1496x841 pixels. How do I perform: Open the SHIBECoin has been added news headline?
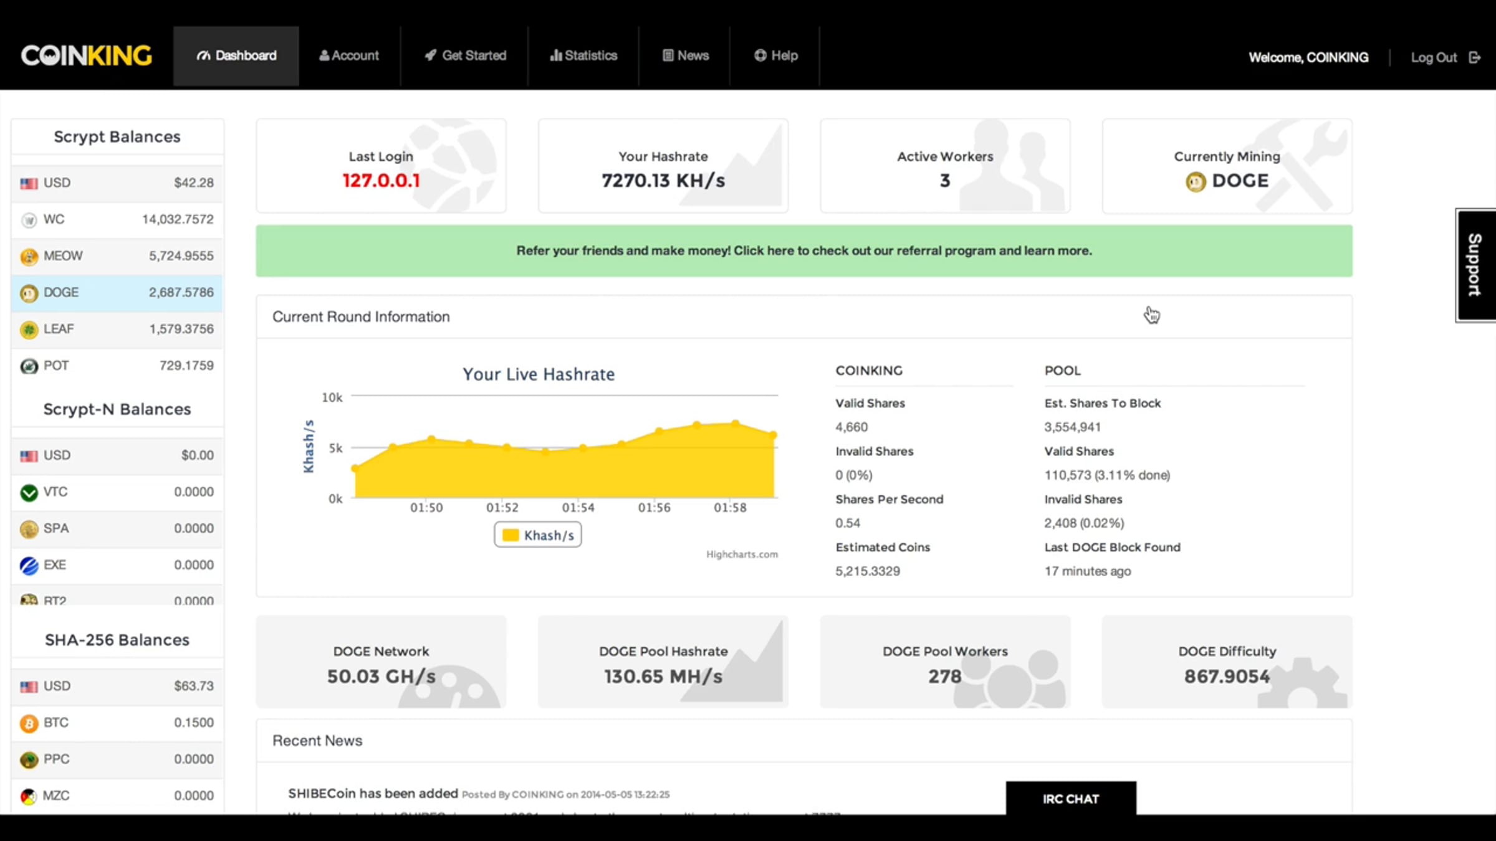(373, 794)
